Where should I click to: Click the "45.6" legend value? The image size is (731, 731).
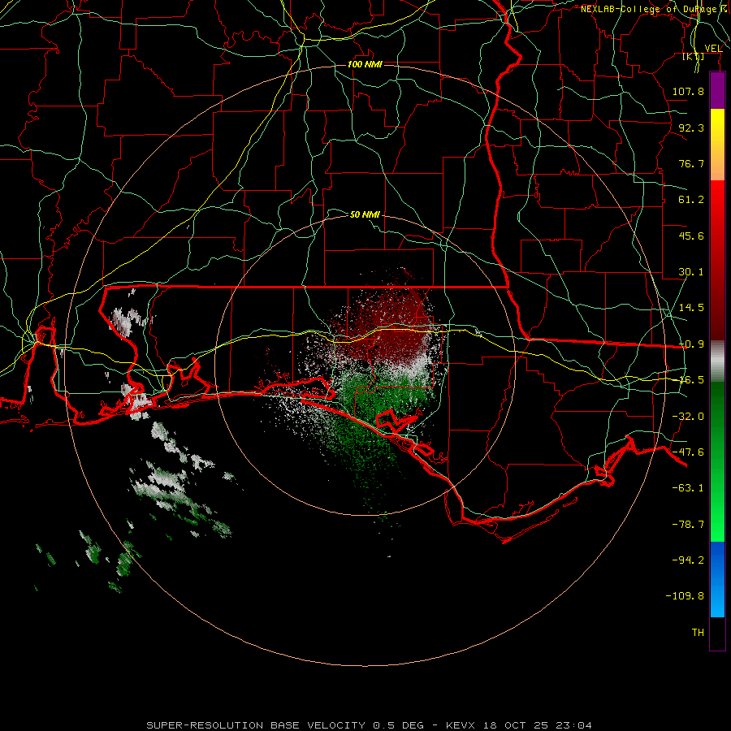(691, 236)
